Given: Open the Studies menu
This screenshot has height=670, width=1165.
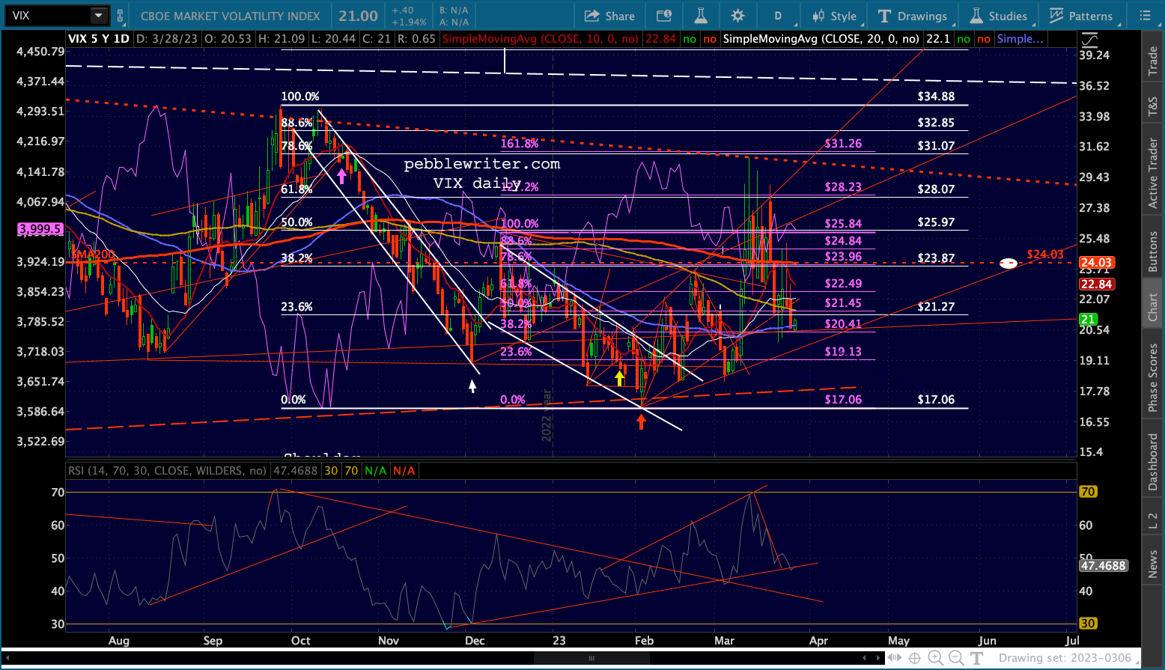Looking at the screenshot, I should pyautogui.click(x=1000, y=16).
